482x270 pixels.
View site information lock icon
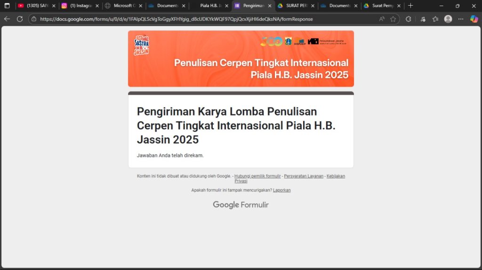pyautogui.click(x=34, y=19)
